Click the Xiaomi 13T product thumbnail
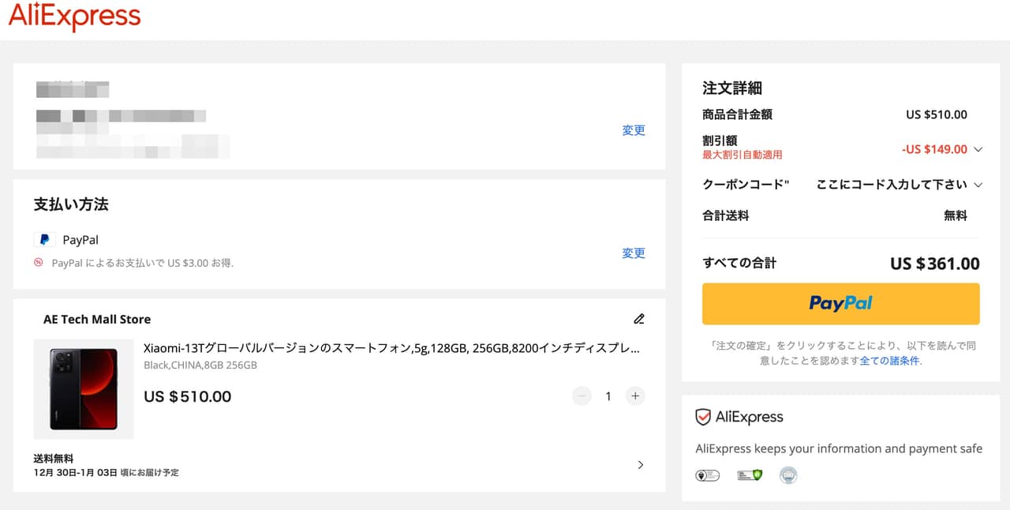1010x510 pixels. [84, 389]
